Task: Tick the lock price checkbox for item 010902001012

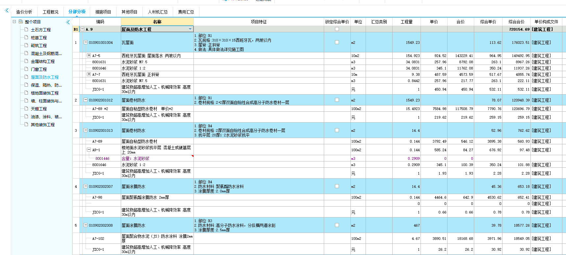Action: click(x=337, y=100)
